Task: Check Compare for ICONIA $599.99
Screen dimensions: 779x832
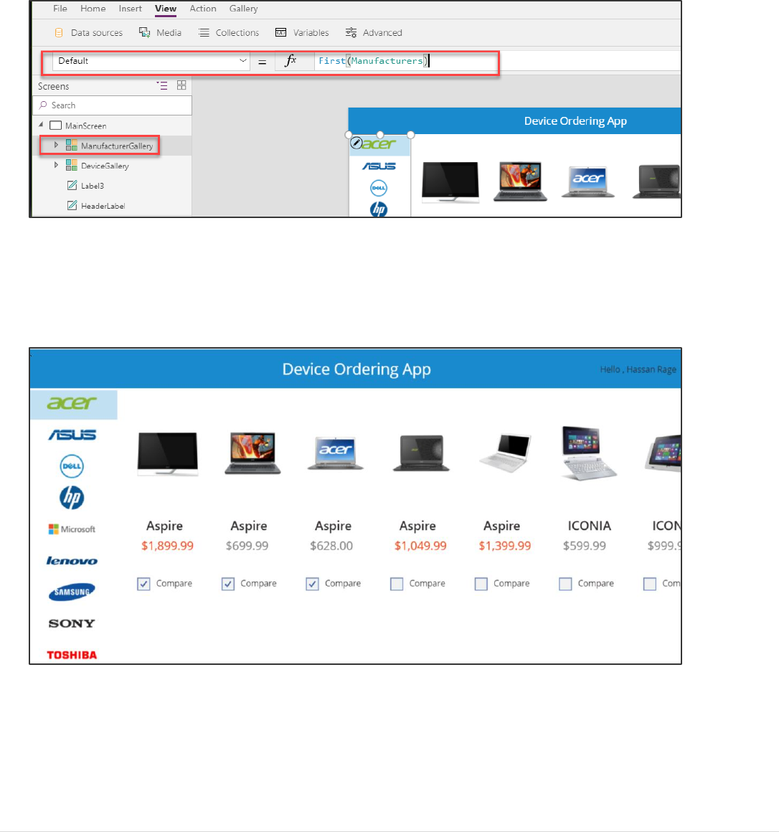Action: pyautogui.click(x=565, y=584)
